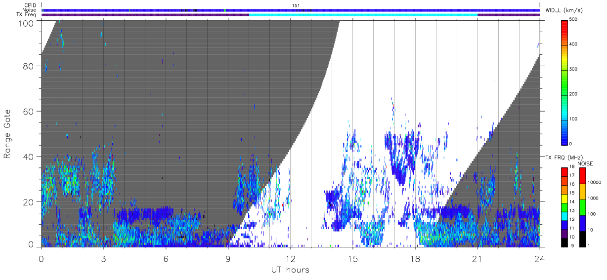Screen dimensions: 607x280
Task: Click the UT hours x-axis title
Action: coord(290,270)
